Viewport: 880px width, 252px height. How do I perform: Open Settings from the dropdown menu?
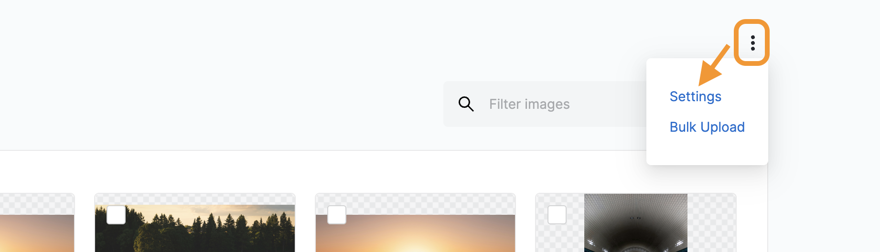[x=695, y=96]
